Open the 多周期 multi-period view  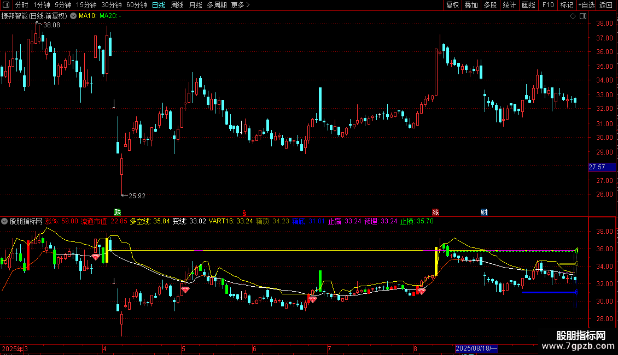coord(217,5)
